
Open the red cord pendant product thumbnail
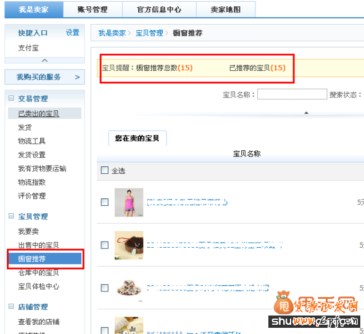click(129, 245)
